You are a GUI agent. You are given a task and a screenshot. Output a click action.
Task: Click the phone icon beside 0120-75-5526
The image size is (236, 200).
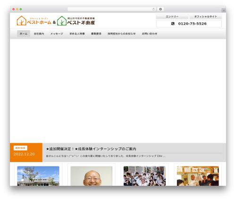pyautogui.click(x=173, y=24)
